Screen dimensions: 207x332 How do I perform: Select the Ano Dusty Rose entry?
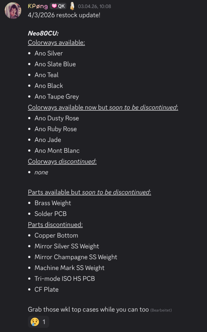click(x=57, y=118)
